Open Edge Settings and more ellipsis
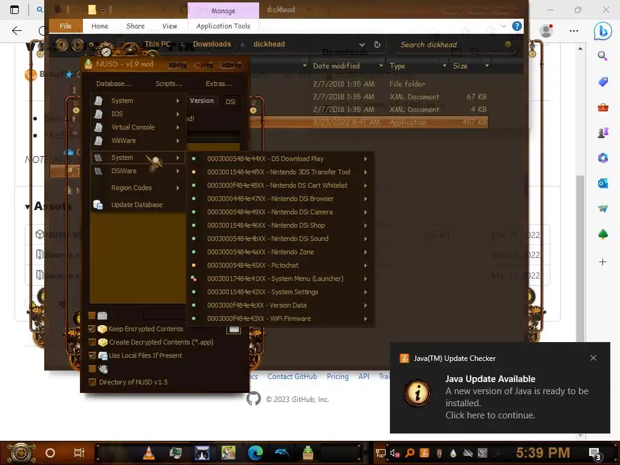Image resolution: width=620 pixels, height=465 pixels. tap(574, 30)
